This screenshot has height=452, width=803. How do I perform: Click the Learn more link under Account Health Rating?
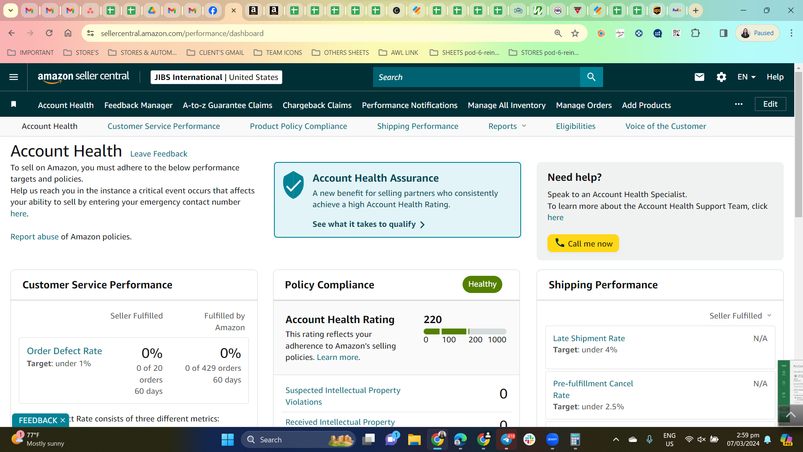(338, 357)
